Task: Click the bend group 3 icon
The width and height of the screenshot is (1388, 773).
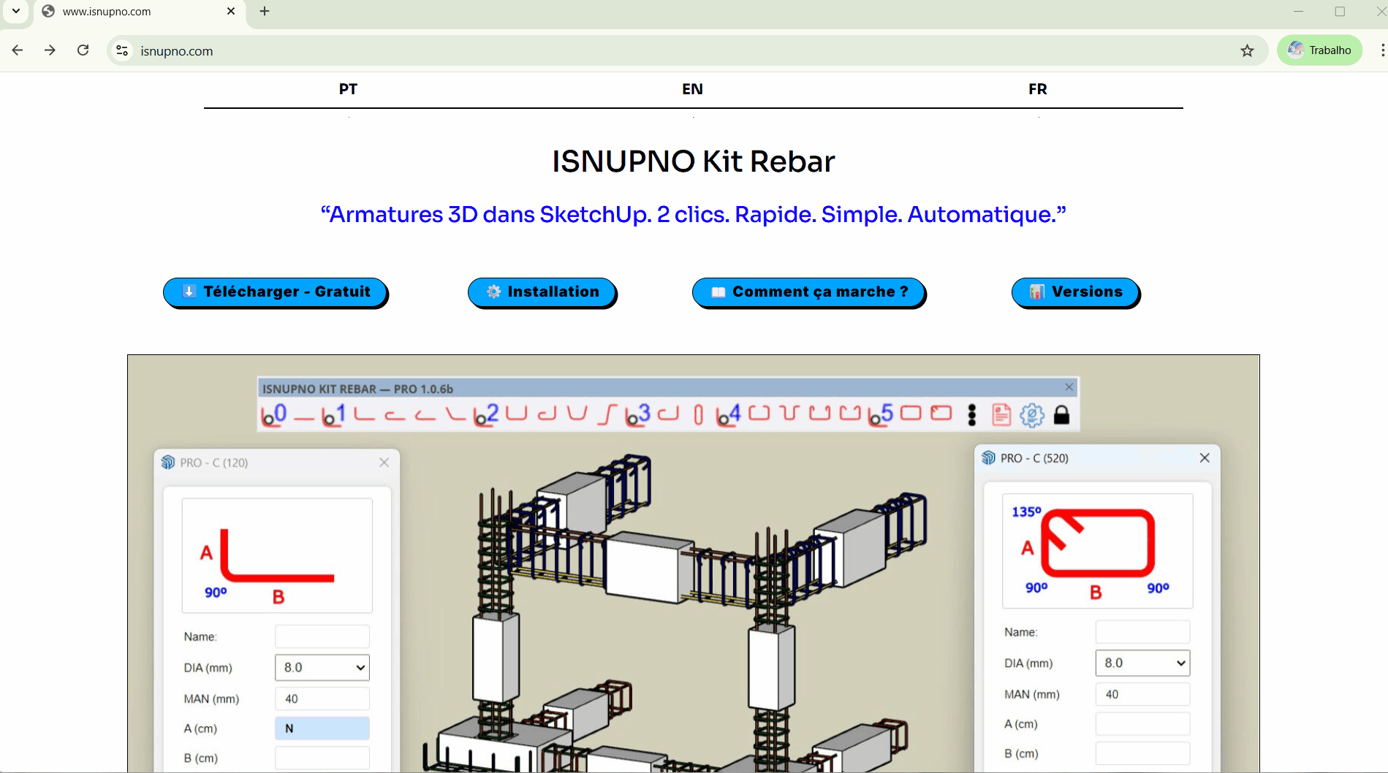Action: tap(638, 414)
